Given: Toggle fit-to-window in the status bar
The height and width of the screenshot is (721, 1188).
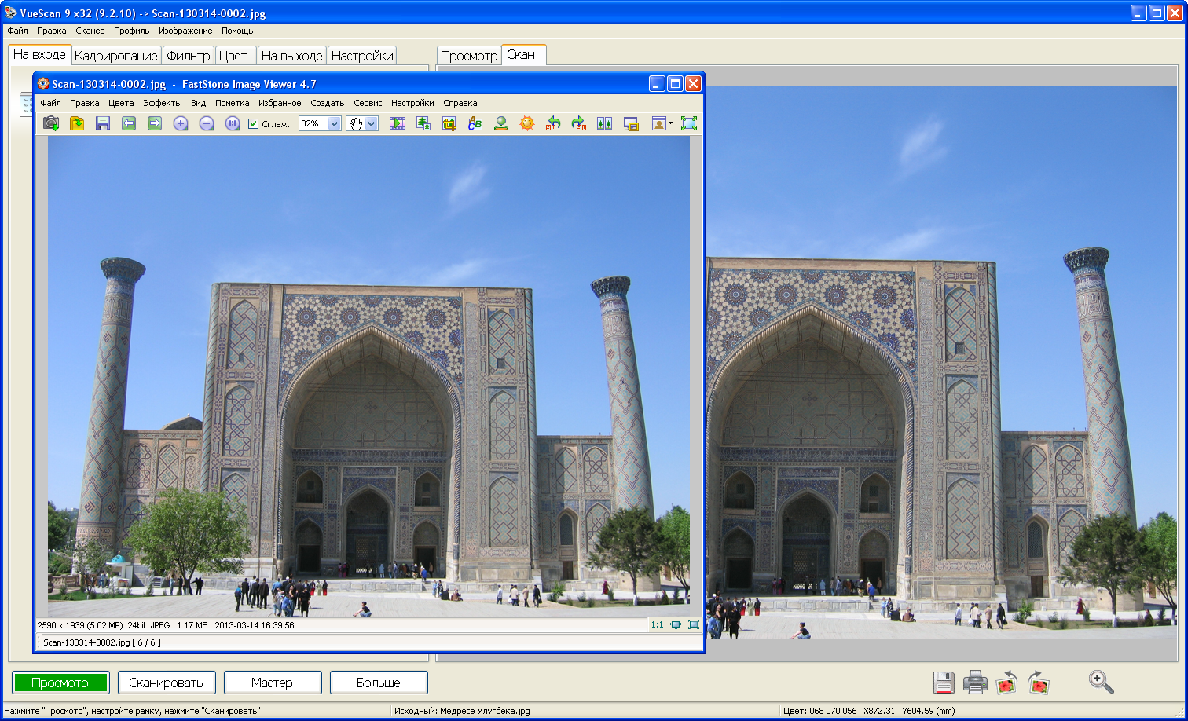Looking at the screenshot, I should (x=676, y=625).
